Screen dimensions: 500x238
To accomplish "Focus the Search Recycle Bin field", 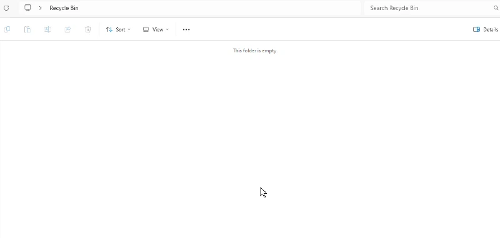I will click(x=432, y=8).
